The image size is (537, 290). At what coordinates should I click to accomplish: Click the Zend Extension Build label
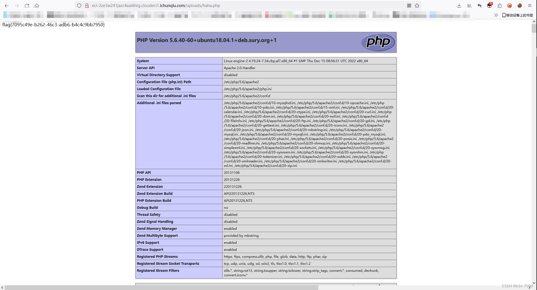[155, 194]
